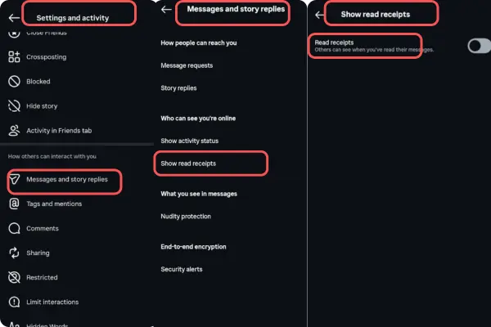Click the Limit interactions icon

point(14,302)
